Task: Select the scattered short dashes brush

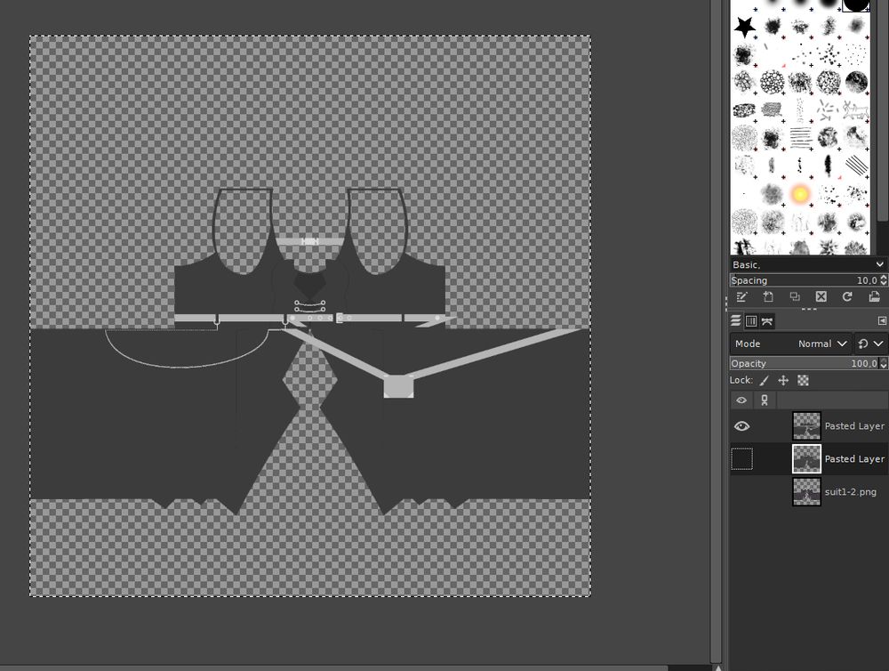Action: click(x=828, y=110)
